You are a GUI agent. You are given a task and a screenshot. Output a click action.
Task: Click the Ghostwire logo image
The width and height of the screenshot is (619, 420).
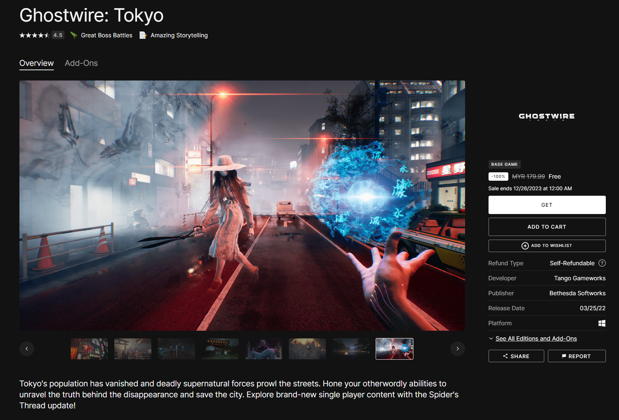[x=547, y=117]
